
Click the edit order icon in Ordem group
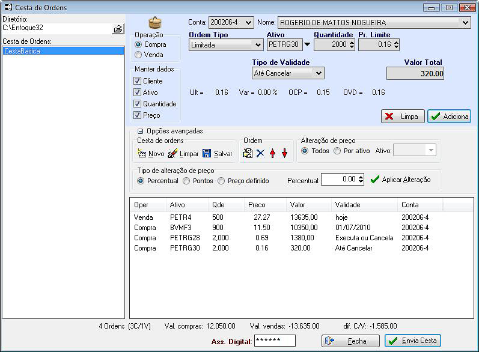tap(248, 153)
